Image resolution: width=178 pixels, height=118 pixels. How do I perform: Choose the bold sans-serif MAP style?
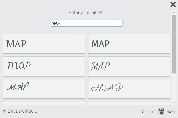pos(129,44)
